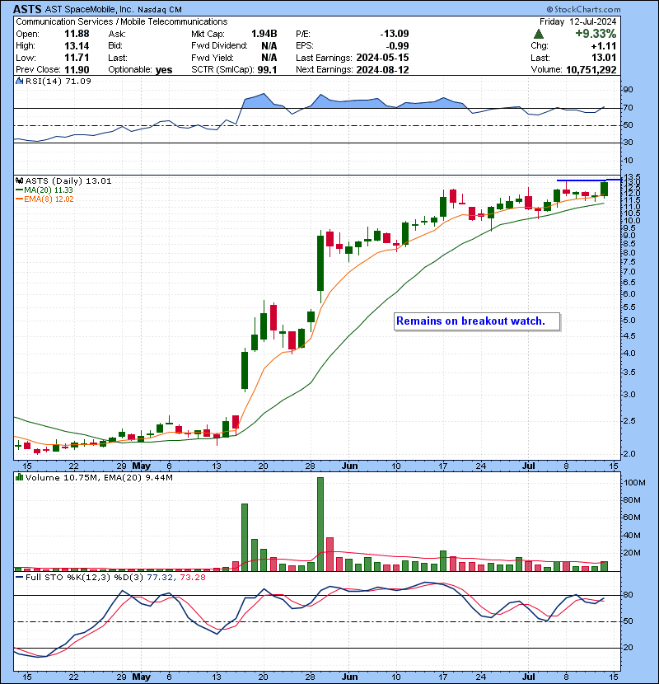Screen dimensions: 659x684
Task: Click the RSI(14) indicator icon
Action: (19, 81)
